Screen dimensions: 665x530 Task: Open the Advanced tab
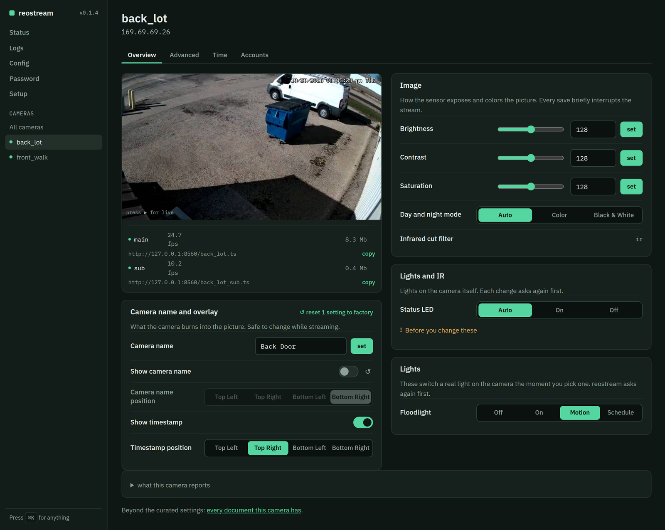[x=184, y=55]
